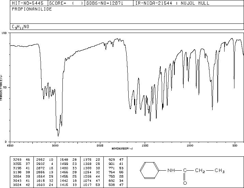Viewport: 244px width, 188px height.
Task: Click the 2866 wavenumber in the table
Action: click(x=41, y=172)
